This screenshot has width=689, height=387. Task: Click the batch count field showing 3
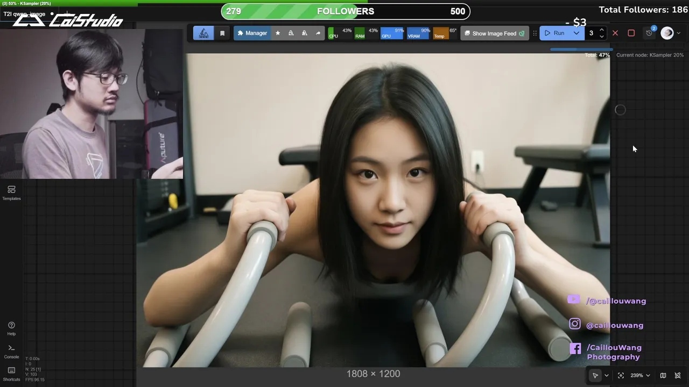coord(591,33)
